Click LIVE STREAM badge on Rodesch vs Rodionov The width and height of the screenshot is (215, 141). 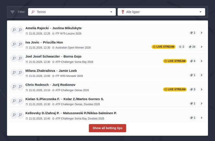[175, 89]
